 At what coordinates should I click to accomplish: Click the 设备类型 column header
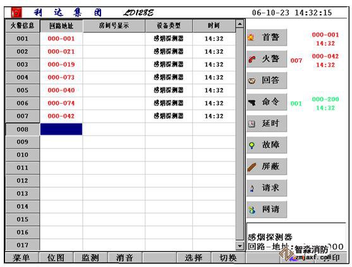pos(169,25)
